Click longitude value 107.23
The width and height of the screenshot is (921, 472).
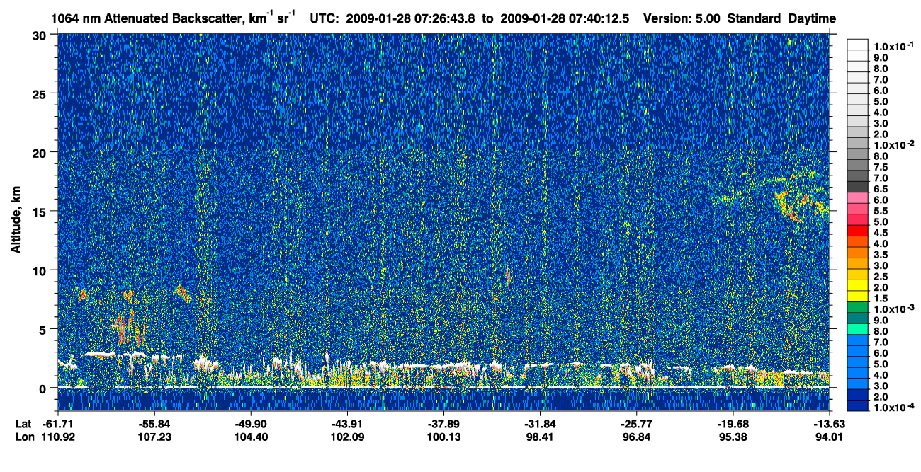(154, 437)
